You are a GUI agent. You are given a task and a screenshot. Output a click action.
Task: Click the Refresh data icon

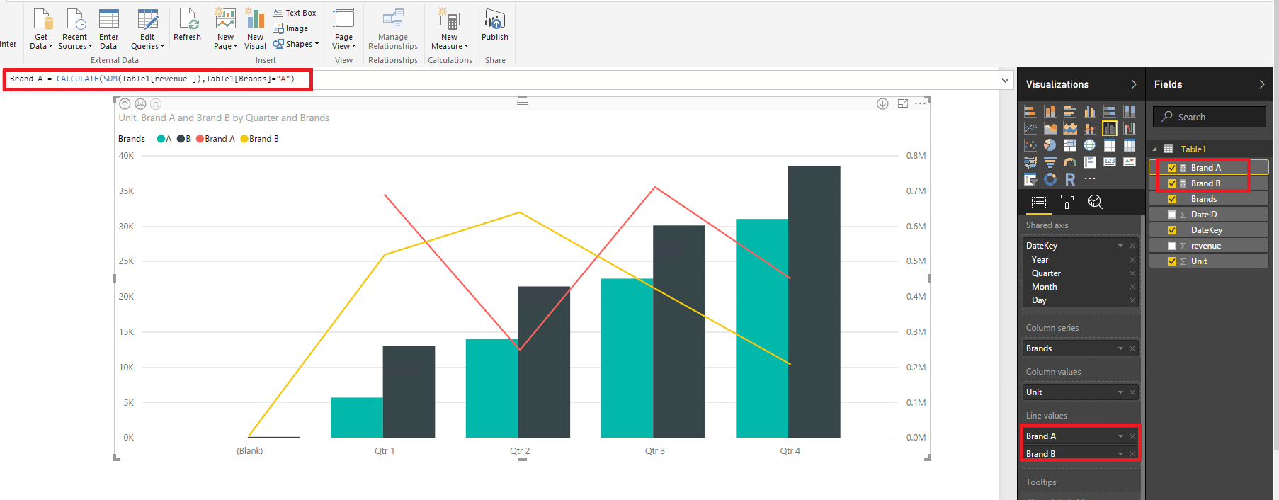(x=188, y=20)
